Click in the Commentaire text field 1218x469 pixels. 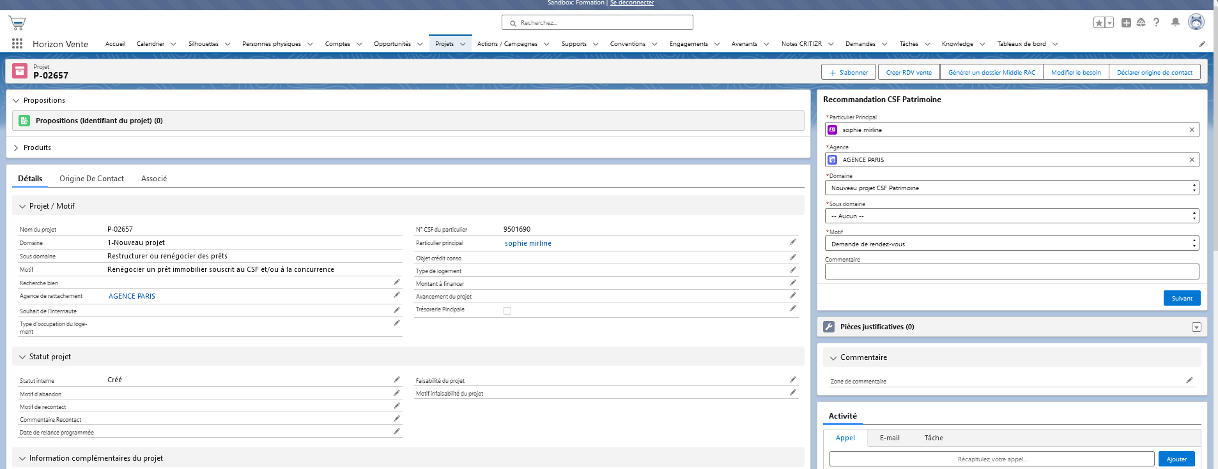pyautogui.click(x=1012, y=272)
